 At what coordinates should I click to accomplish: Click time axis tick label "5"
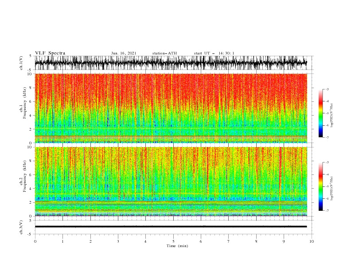pyautogui.click(x=173, y=241)
